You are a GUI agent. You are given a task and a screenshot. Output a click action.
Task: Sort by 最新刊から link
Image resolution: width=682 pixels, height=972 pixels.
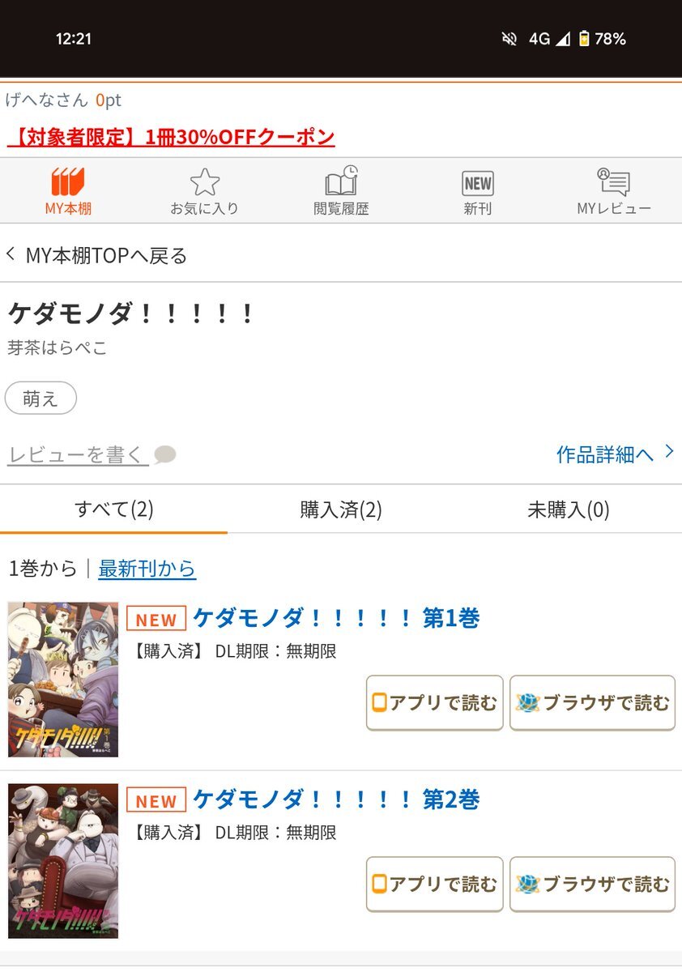pyautogui.click(x=147, y=569)
